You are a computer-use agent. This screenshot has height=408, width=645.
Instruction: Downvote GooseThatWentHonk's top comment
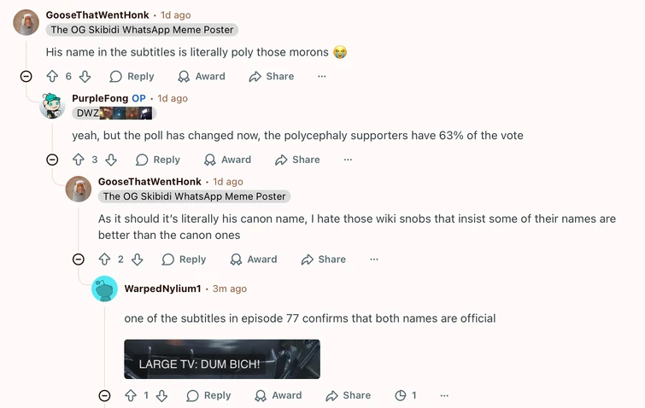(85, 77)
